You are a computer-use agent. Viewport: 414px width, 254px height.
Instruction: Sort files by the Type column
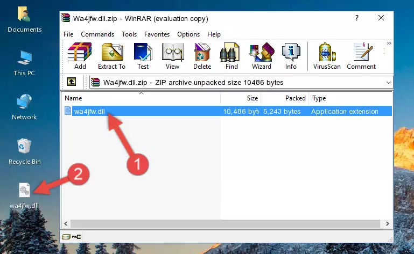[350, 98]
